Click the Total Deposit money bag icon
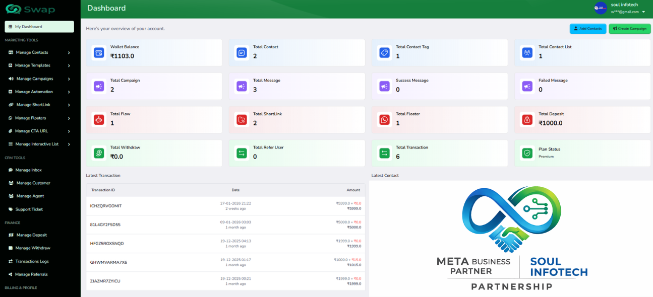The height and width of the screenshot is (297, 653). coord(527,120)
